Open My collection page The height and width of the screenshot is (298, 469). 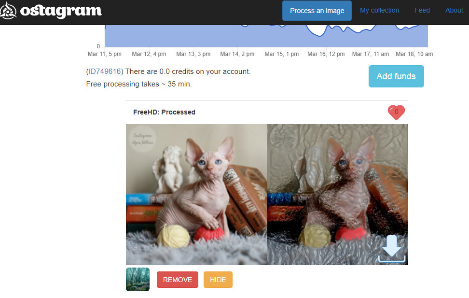click(x=379, y=11)
